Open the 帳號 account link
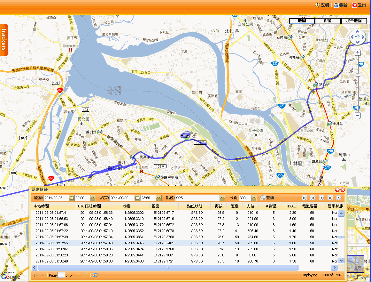Image resolution: width=371 pixels, height=282 pixels. coord(340,5)
